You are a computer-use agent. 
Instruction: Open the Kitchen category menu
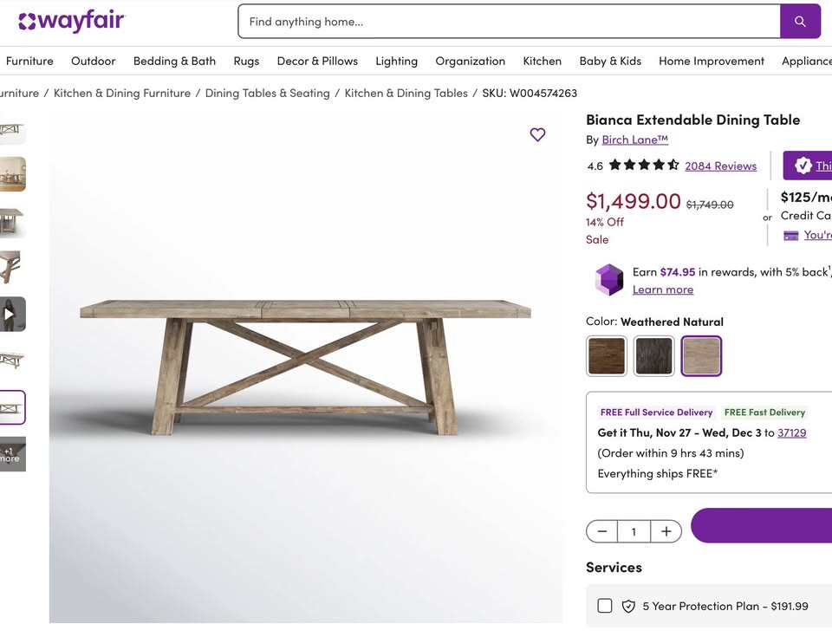pyautogui.click(x=542, y=61)
